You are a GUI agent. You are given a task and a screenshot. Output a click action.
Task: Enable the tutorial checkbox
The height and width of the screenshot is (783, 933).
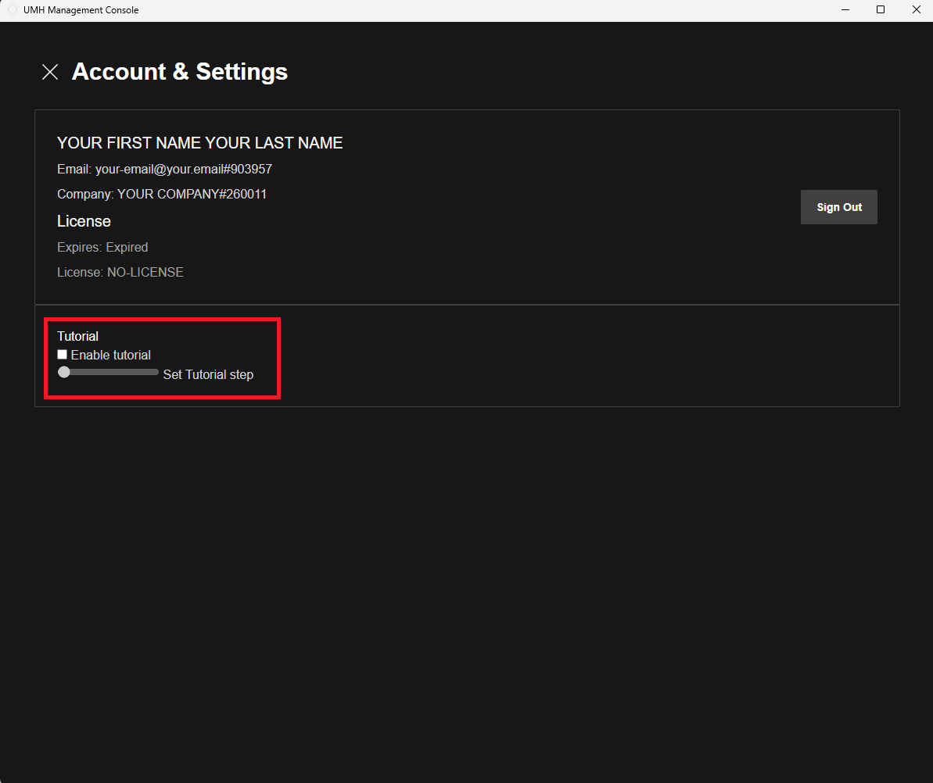63,355
